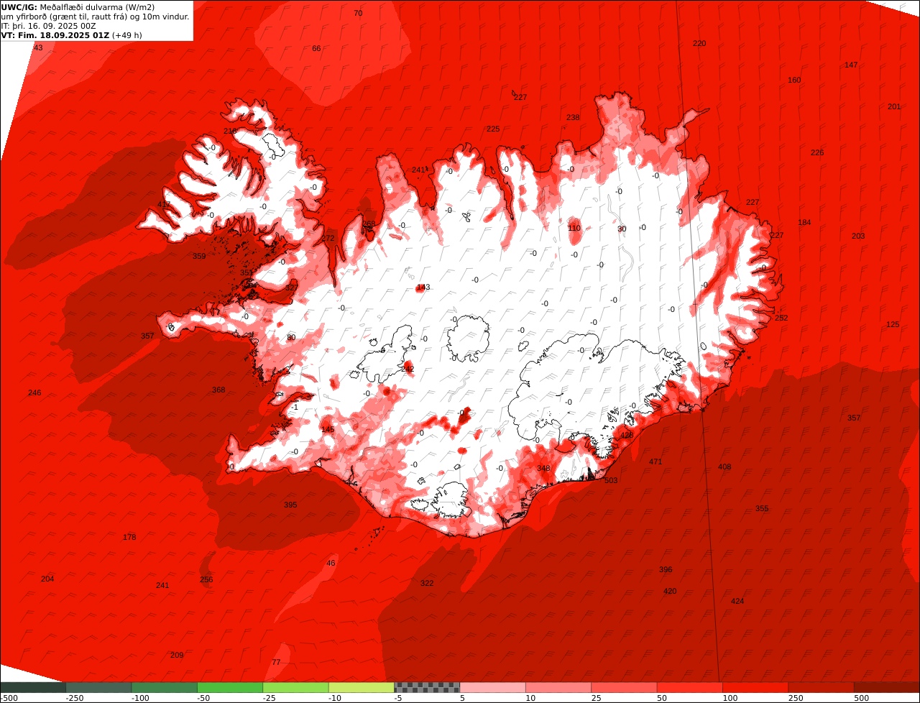Click the map value '66'
This screenshot has height=703, width=920.
[316, 48]
